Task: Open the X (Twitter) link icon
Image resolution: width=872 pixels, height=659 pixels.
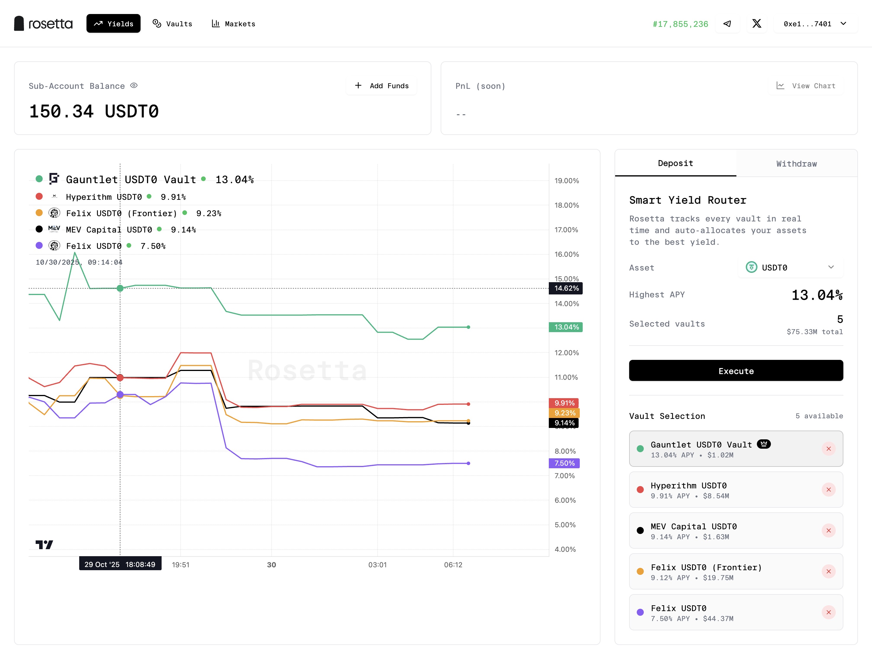Action: click(757, 24)
